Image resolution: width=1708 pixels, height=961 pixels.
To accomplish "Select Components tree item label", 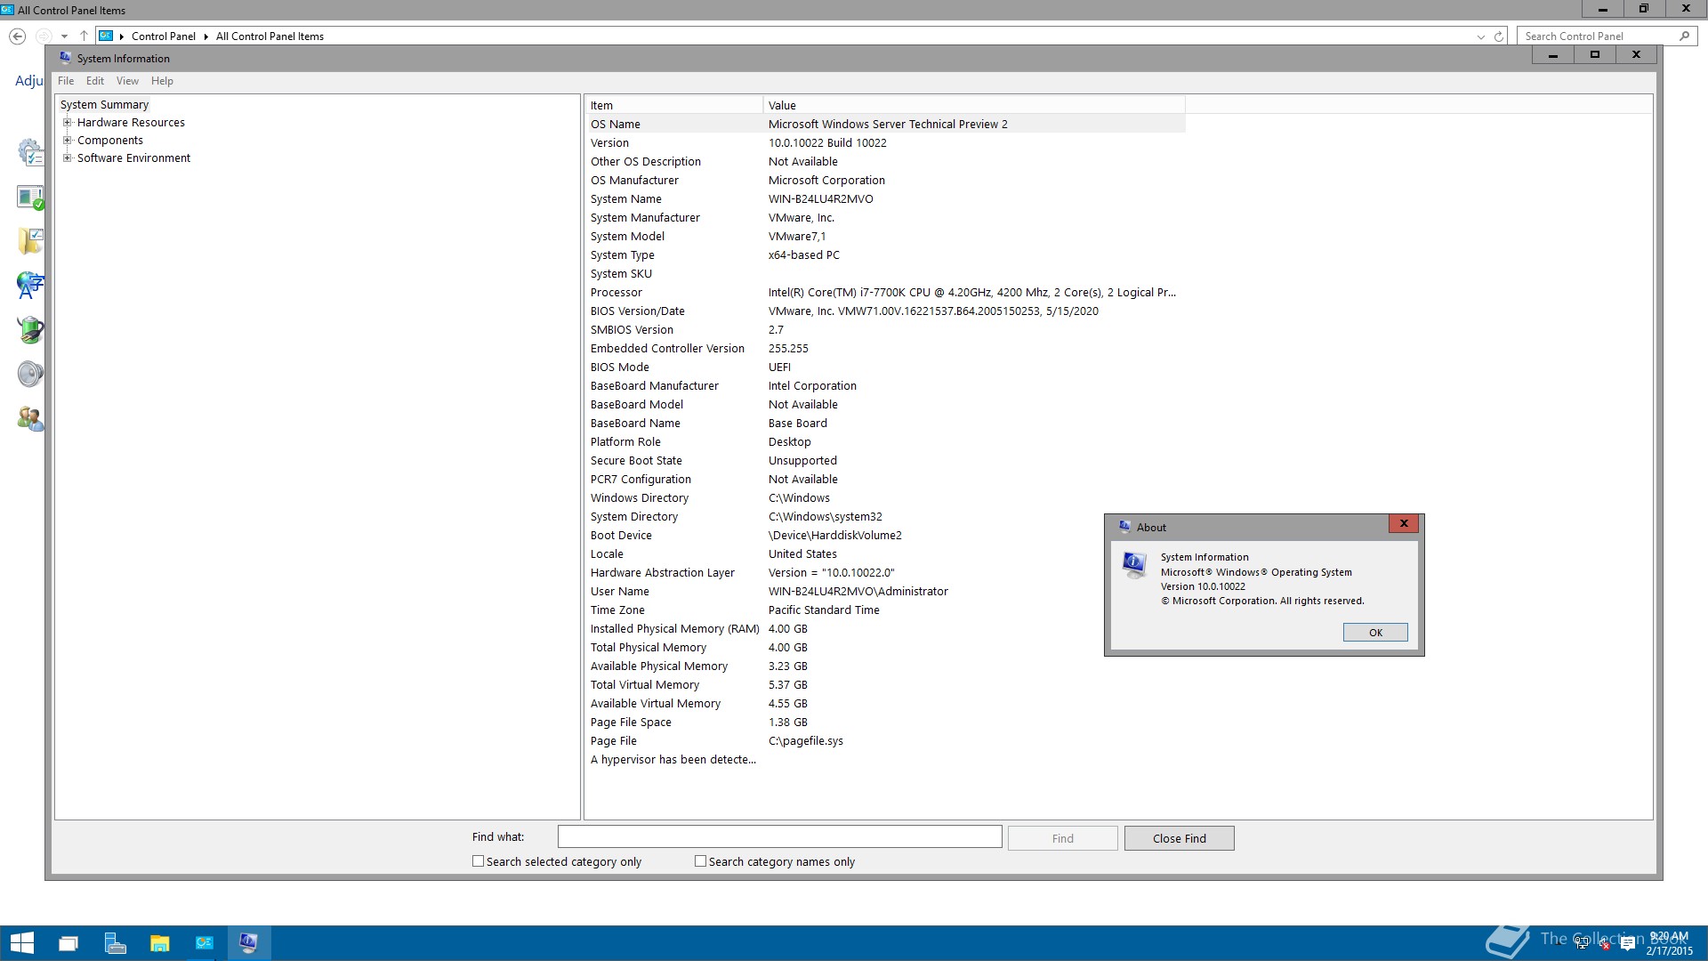I will pyautogui.click(x=109, y=141).
